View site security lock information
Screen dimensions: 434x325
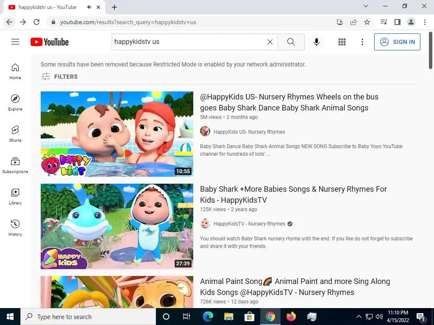click(x=54, y=22)
